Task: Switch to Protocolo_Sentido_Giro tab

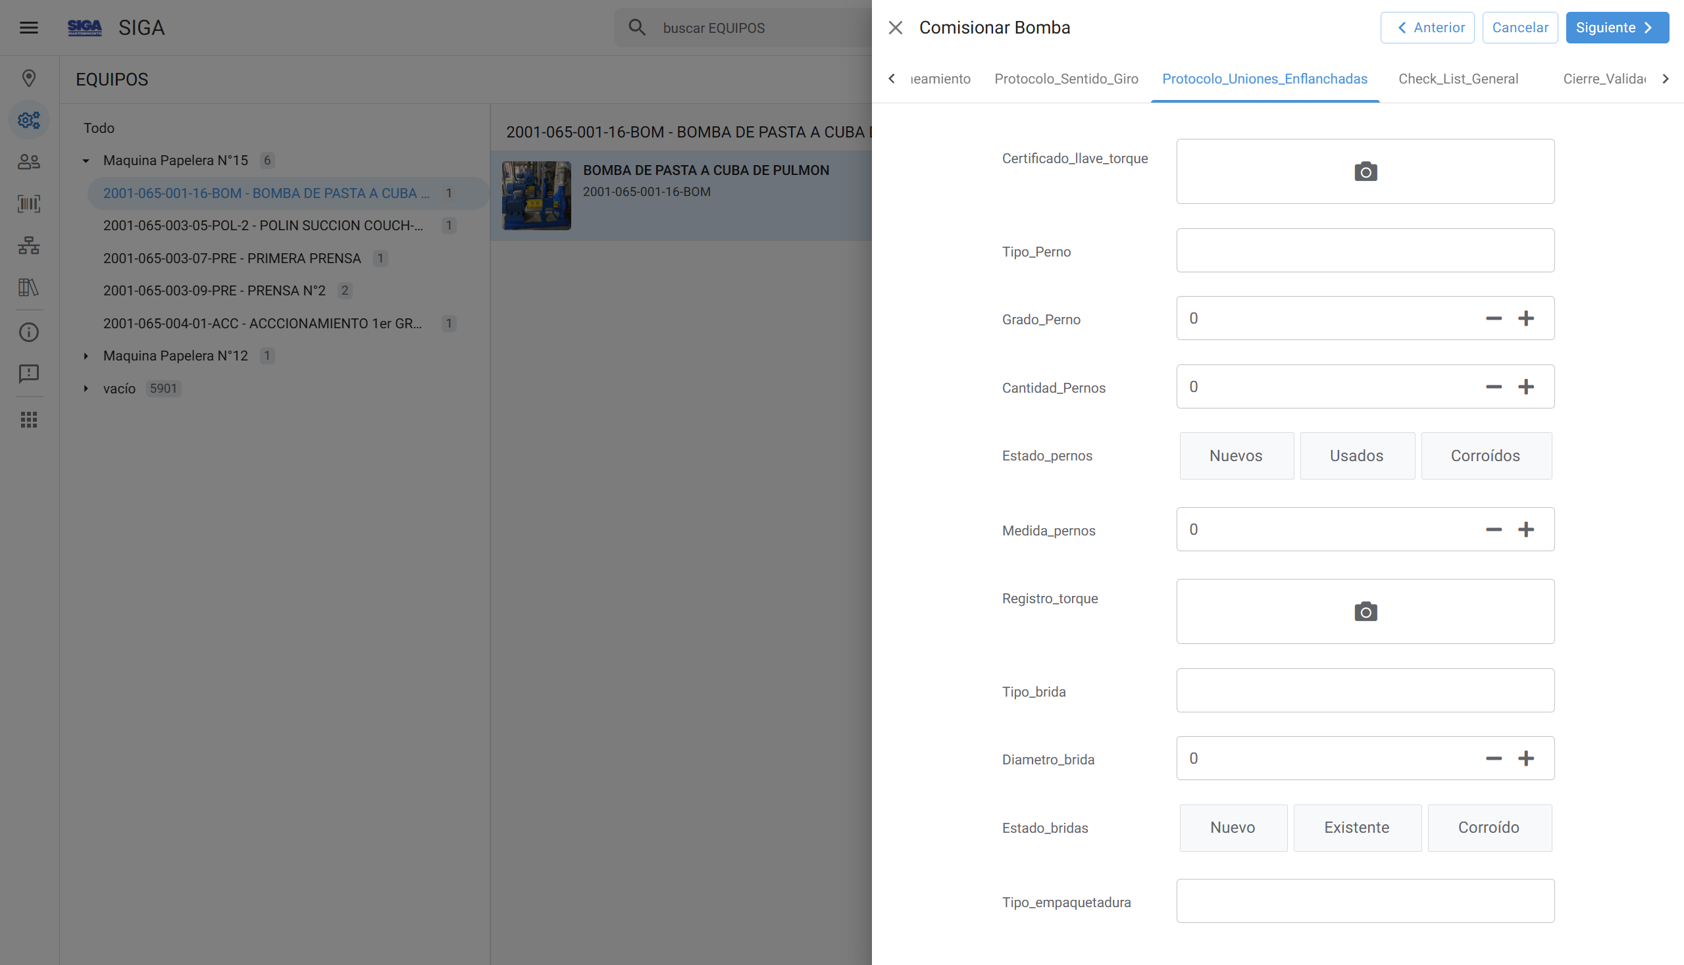Action: (x=1065, y=79)
